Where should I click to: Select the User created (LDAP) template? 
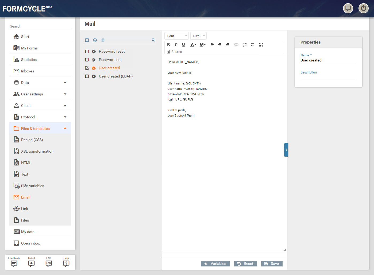tap(116, 76)
